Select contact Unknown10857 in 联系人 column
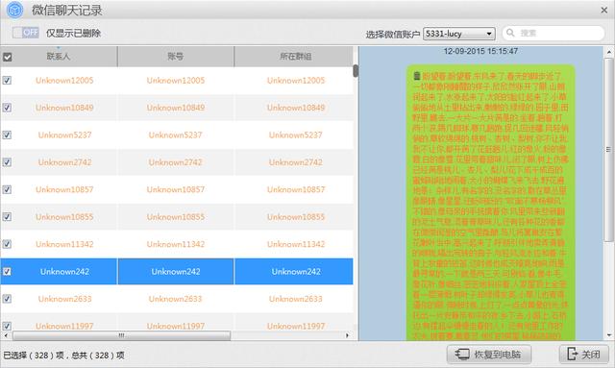This screenshot has width=615, height=368. click(64, 189)
